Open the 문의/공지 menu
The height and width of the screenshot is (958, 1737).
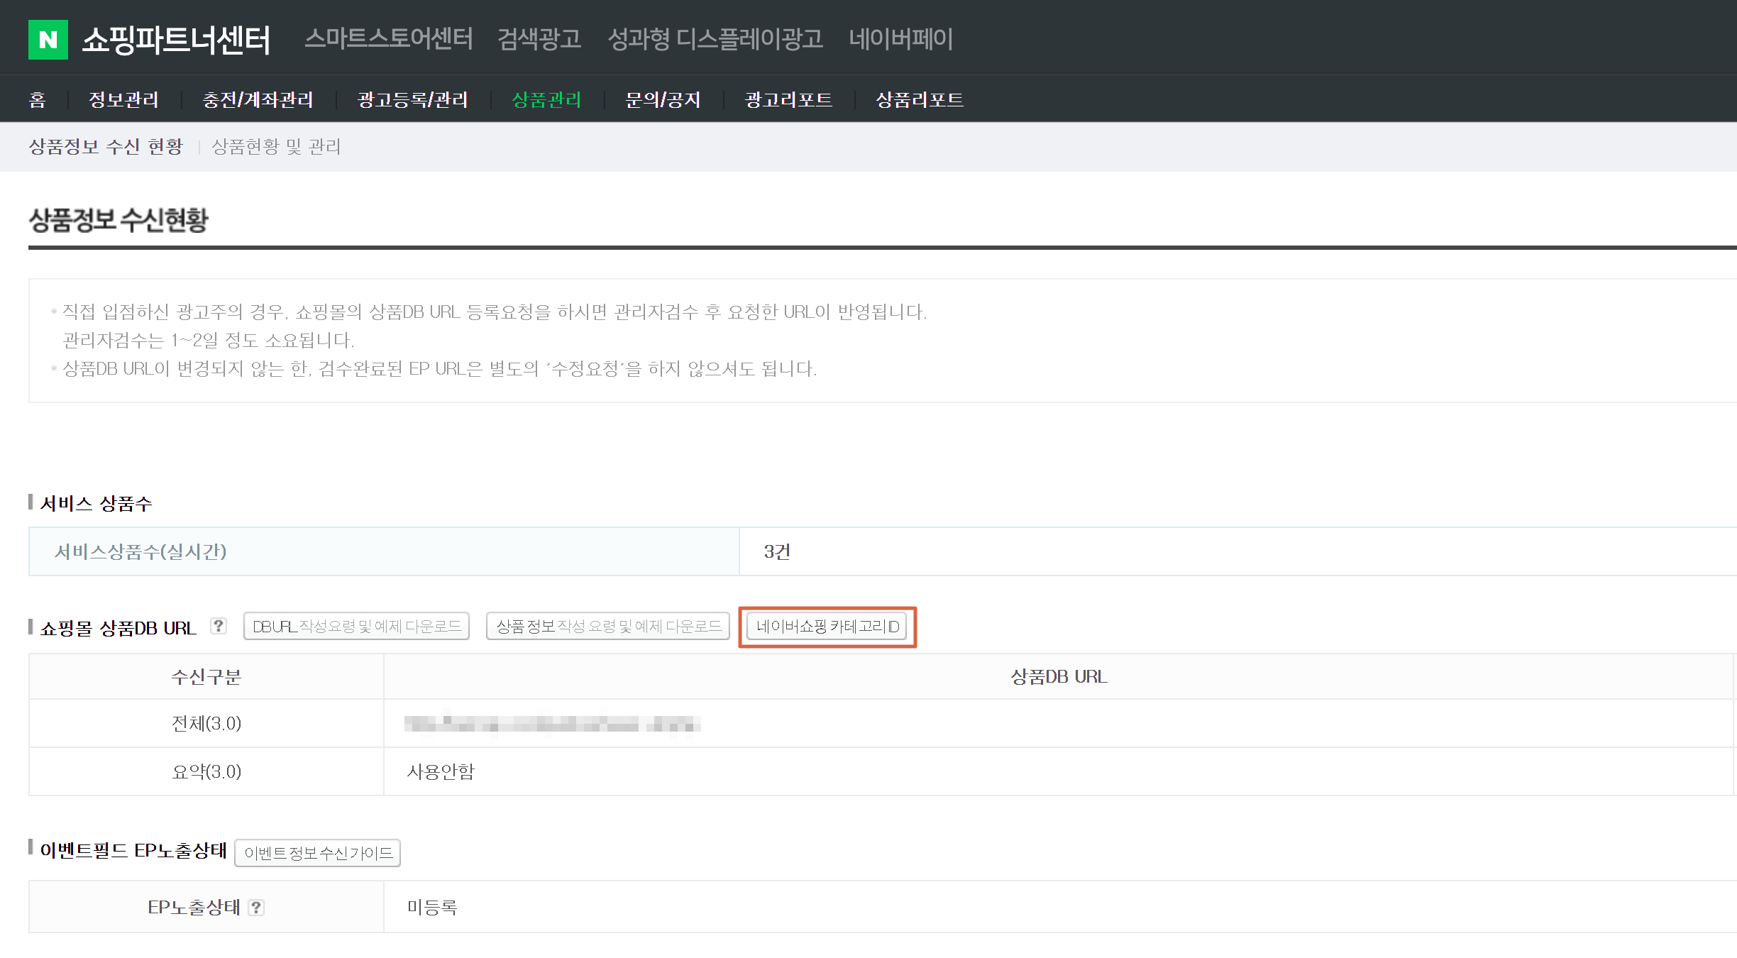tap(663, 99)
